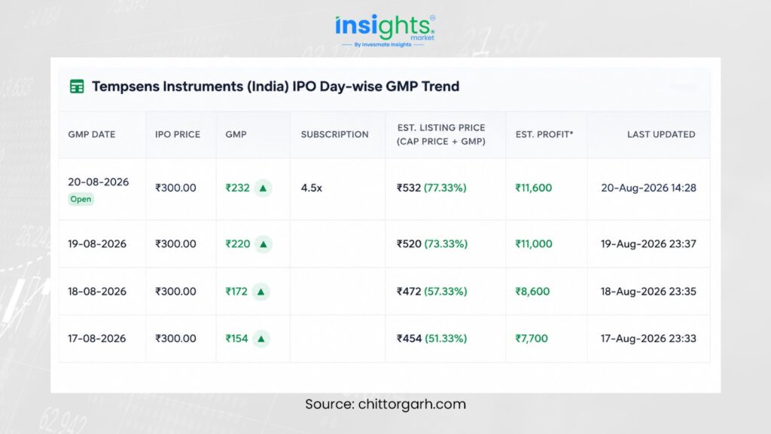Image resolution: width=771 pixels, height=434 pixels.
Task: Select the EST. LISTING PRICE column header
Action: (x=441, y=134)
